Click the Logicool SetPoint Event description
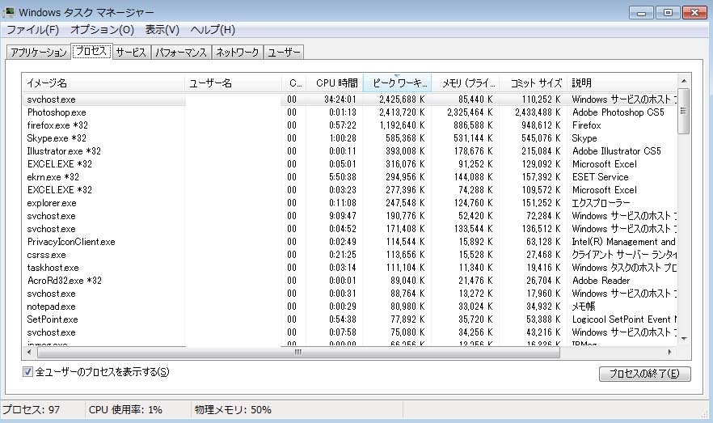Screen dimensions: 713x423 [x=624, y=319]
